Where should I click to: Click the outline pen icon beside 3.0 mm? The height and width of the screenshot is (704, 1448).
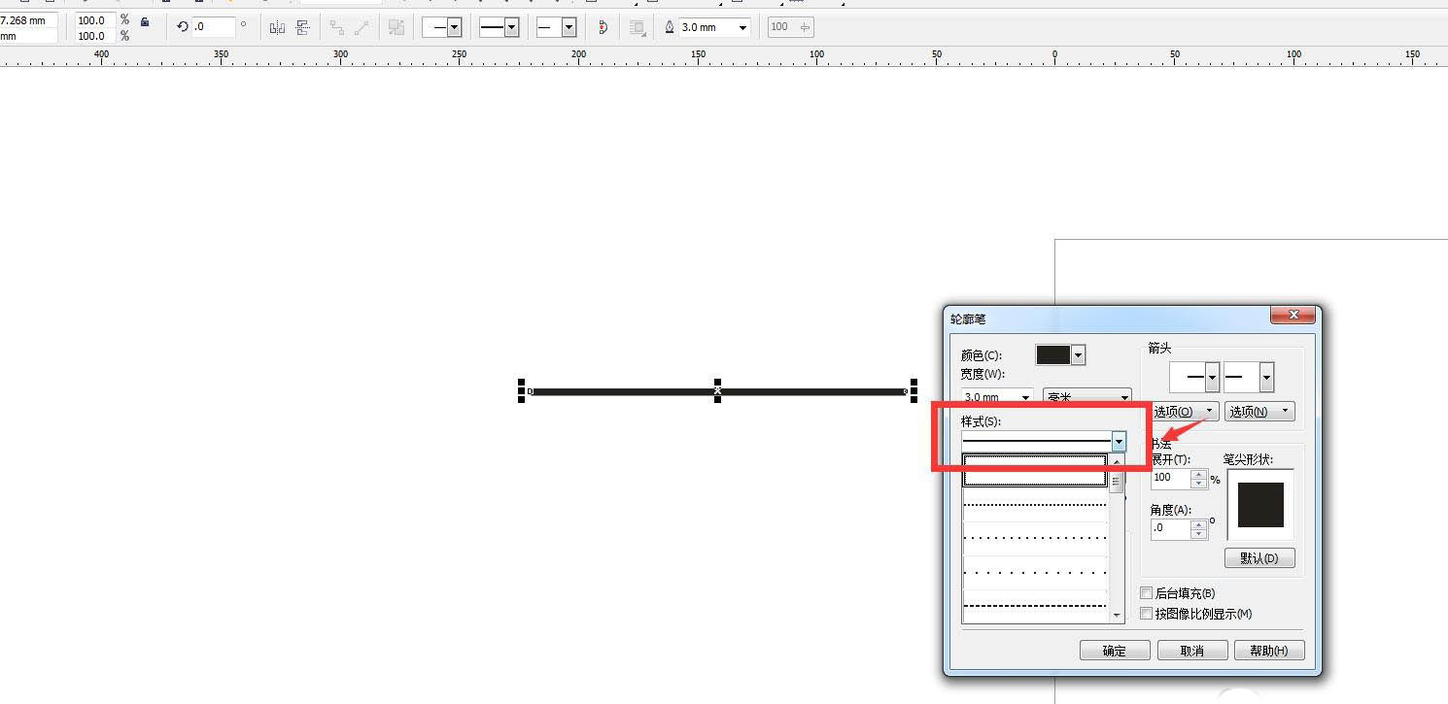tap(670, 27)
